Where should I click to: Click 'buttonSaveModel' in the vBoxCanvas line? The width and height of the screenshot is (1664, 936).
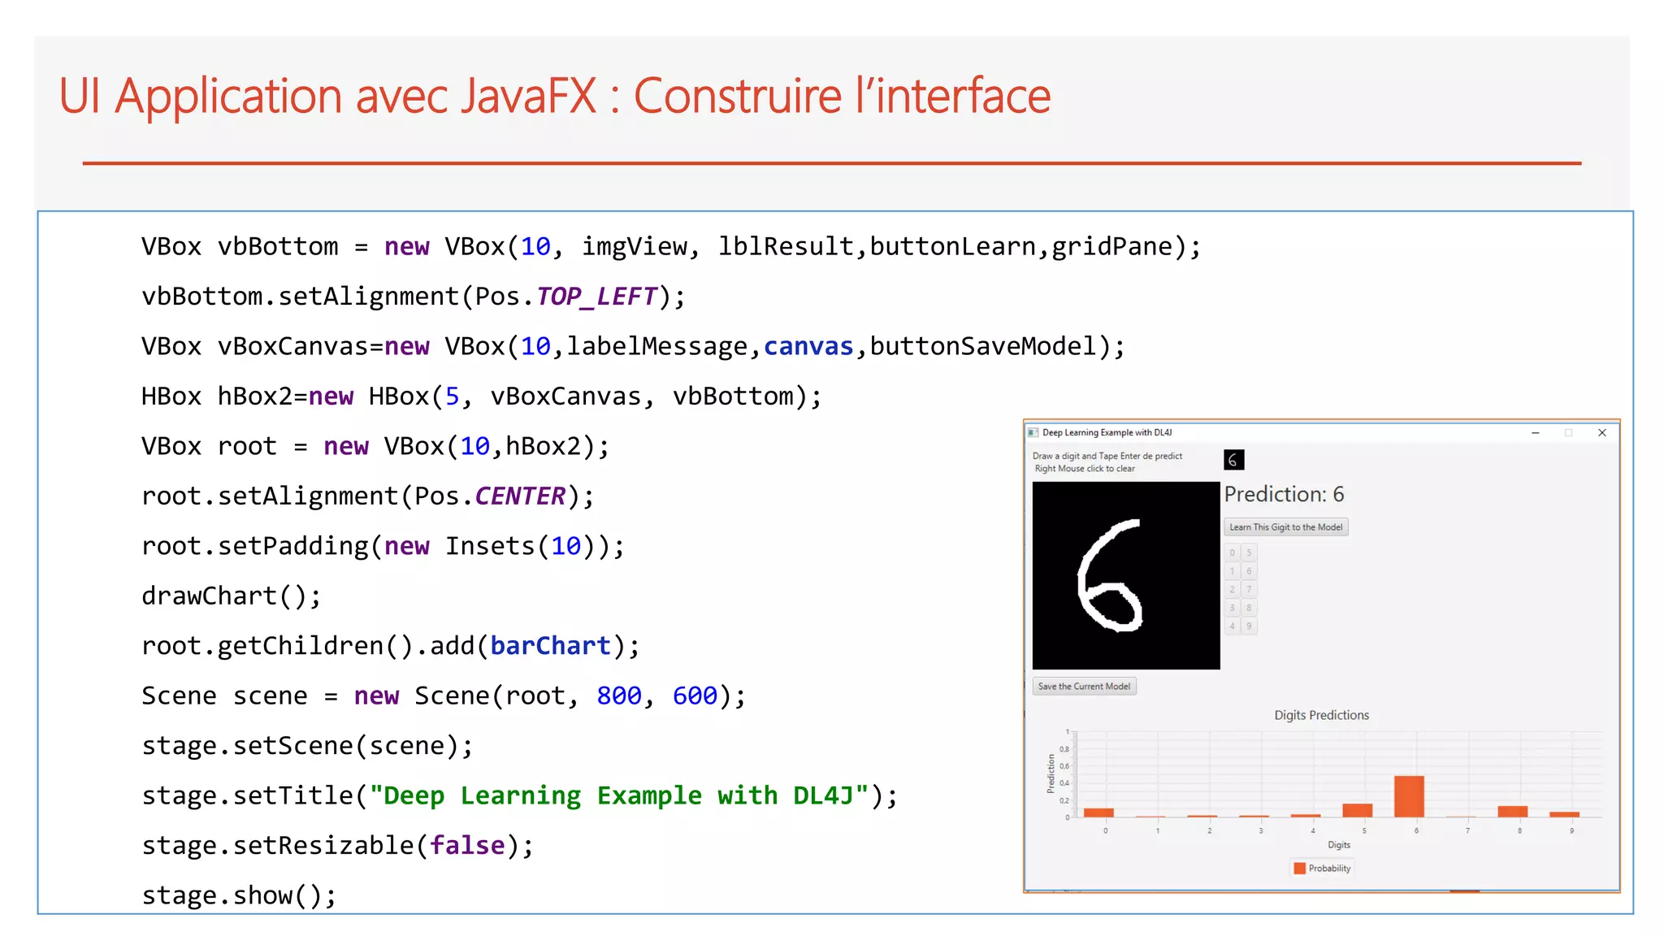983,347
